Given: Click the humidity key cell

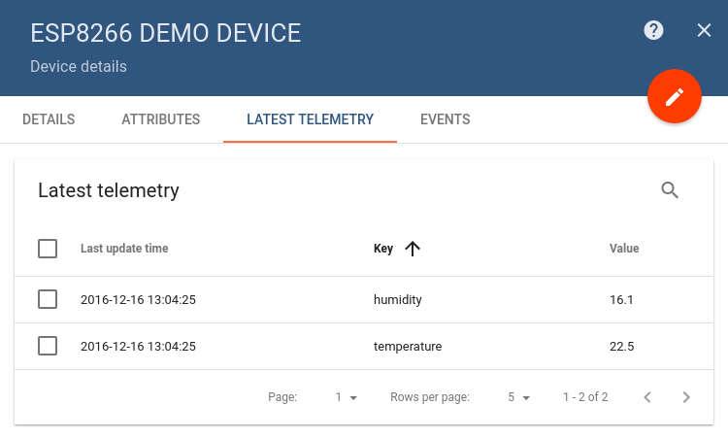Looking at the screenshot, I should 398,300.
